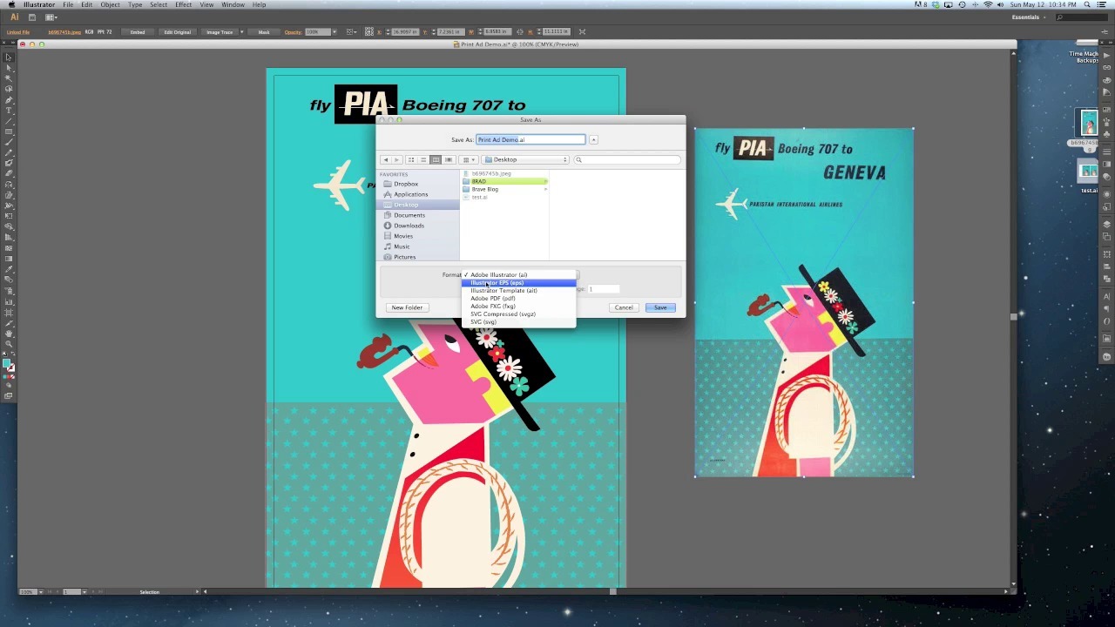Select the Zoom tool in the toolbox
Viewport: 1115px width, 627px height.
9,343
